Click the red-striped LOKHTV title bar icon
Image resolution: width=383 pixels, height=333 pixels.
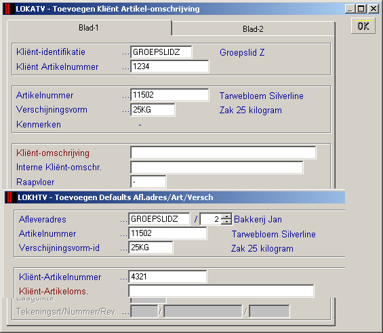pyautogui.click(x=9, y=197)
